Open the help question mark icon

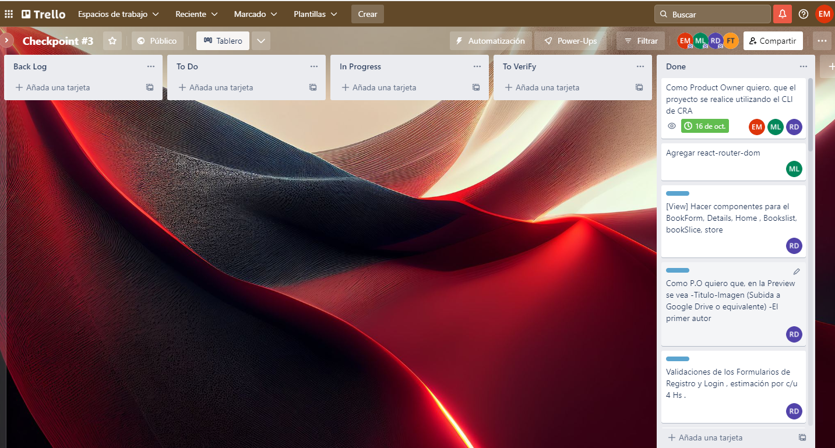click(804, 14)
